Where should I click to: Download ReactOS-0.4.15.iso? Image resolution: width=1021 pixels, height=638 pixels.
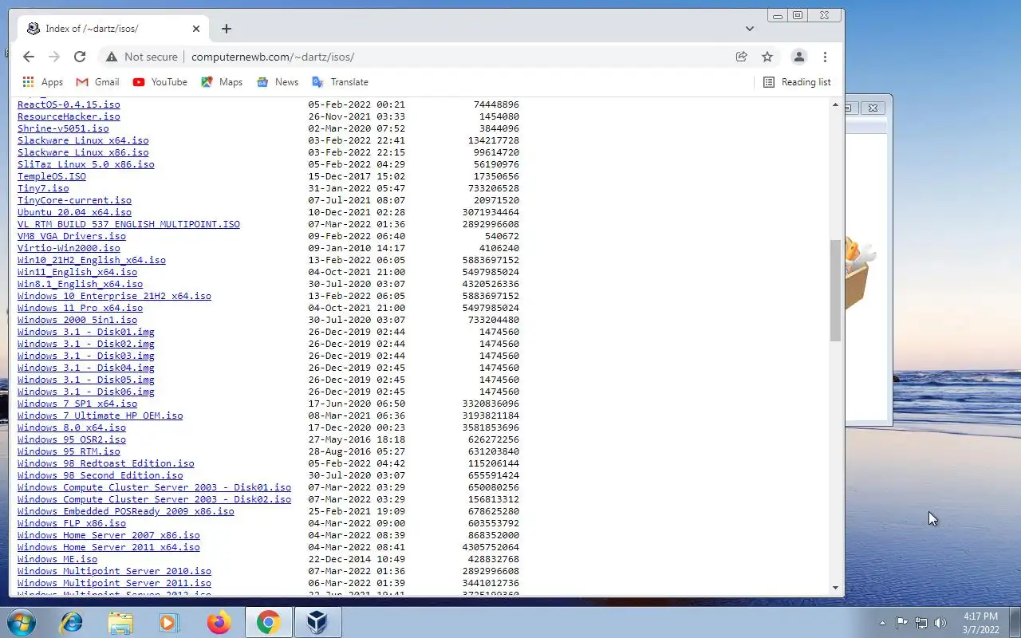click(x=69, y=104)
